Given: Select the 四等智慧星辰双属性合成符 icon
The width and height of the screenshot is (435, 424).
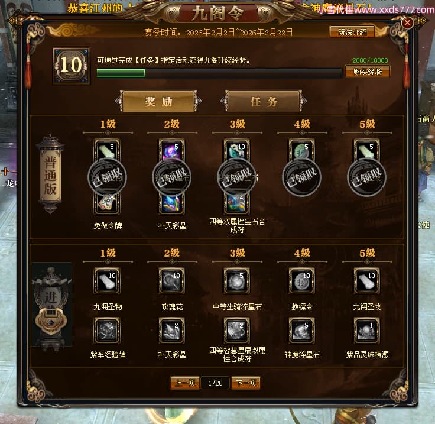Looking at the screenshot, I should (236, 331).
